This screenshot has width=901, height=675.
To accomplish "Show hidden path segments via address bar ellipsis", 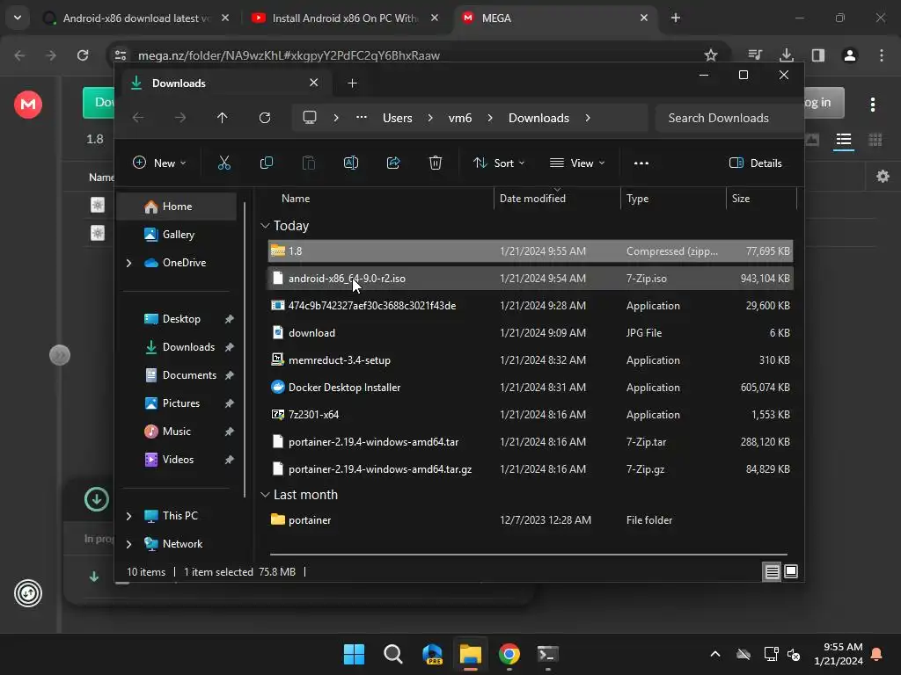I will pyautogui.click(x=362, y=117).
